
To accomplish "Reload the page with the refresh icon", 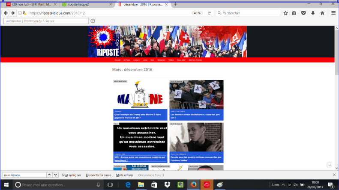I will click(x=209, y=13).
